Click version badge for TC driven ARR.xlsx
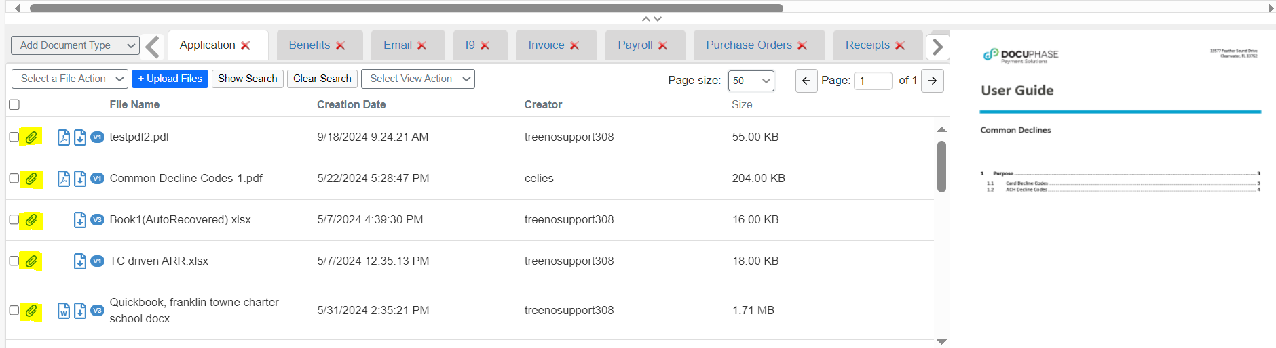Screen dimensions: 1276x348 click(97, 261)
